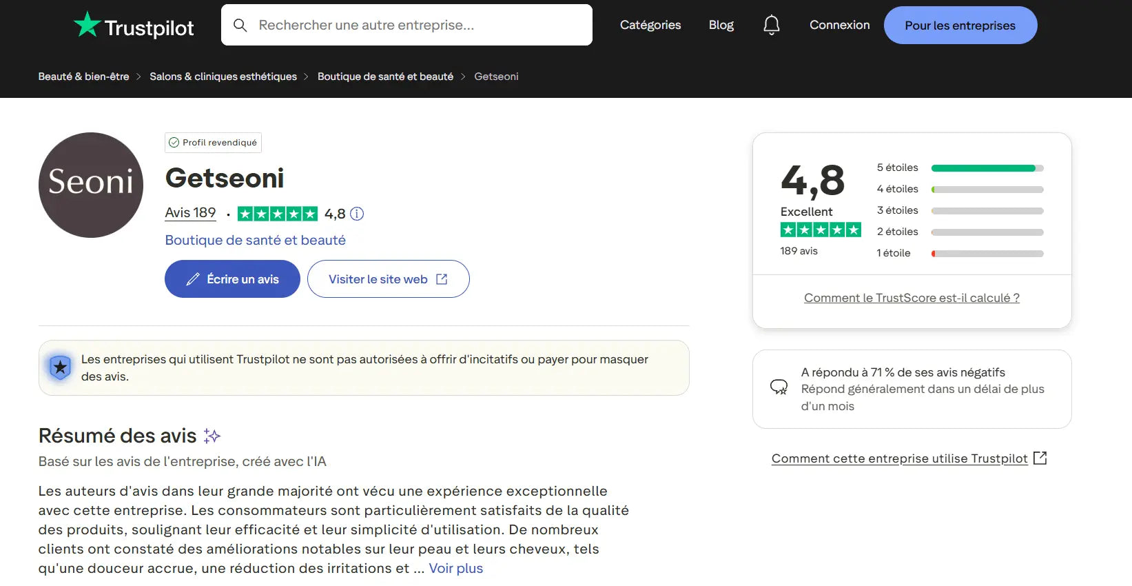Click the stars under Excellent in the score card

[821, 230]
